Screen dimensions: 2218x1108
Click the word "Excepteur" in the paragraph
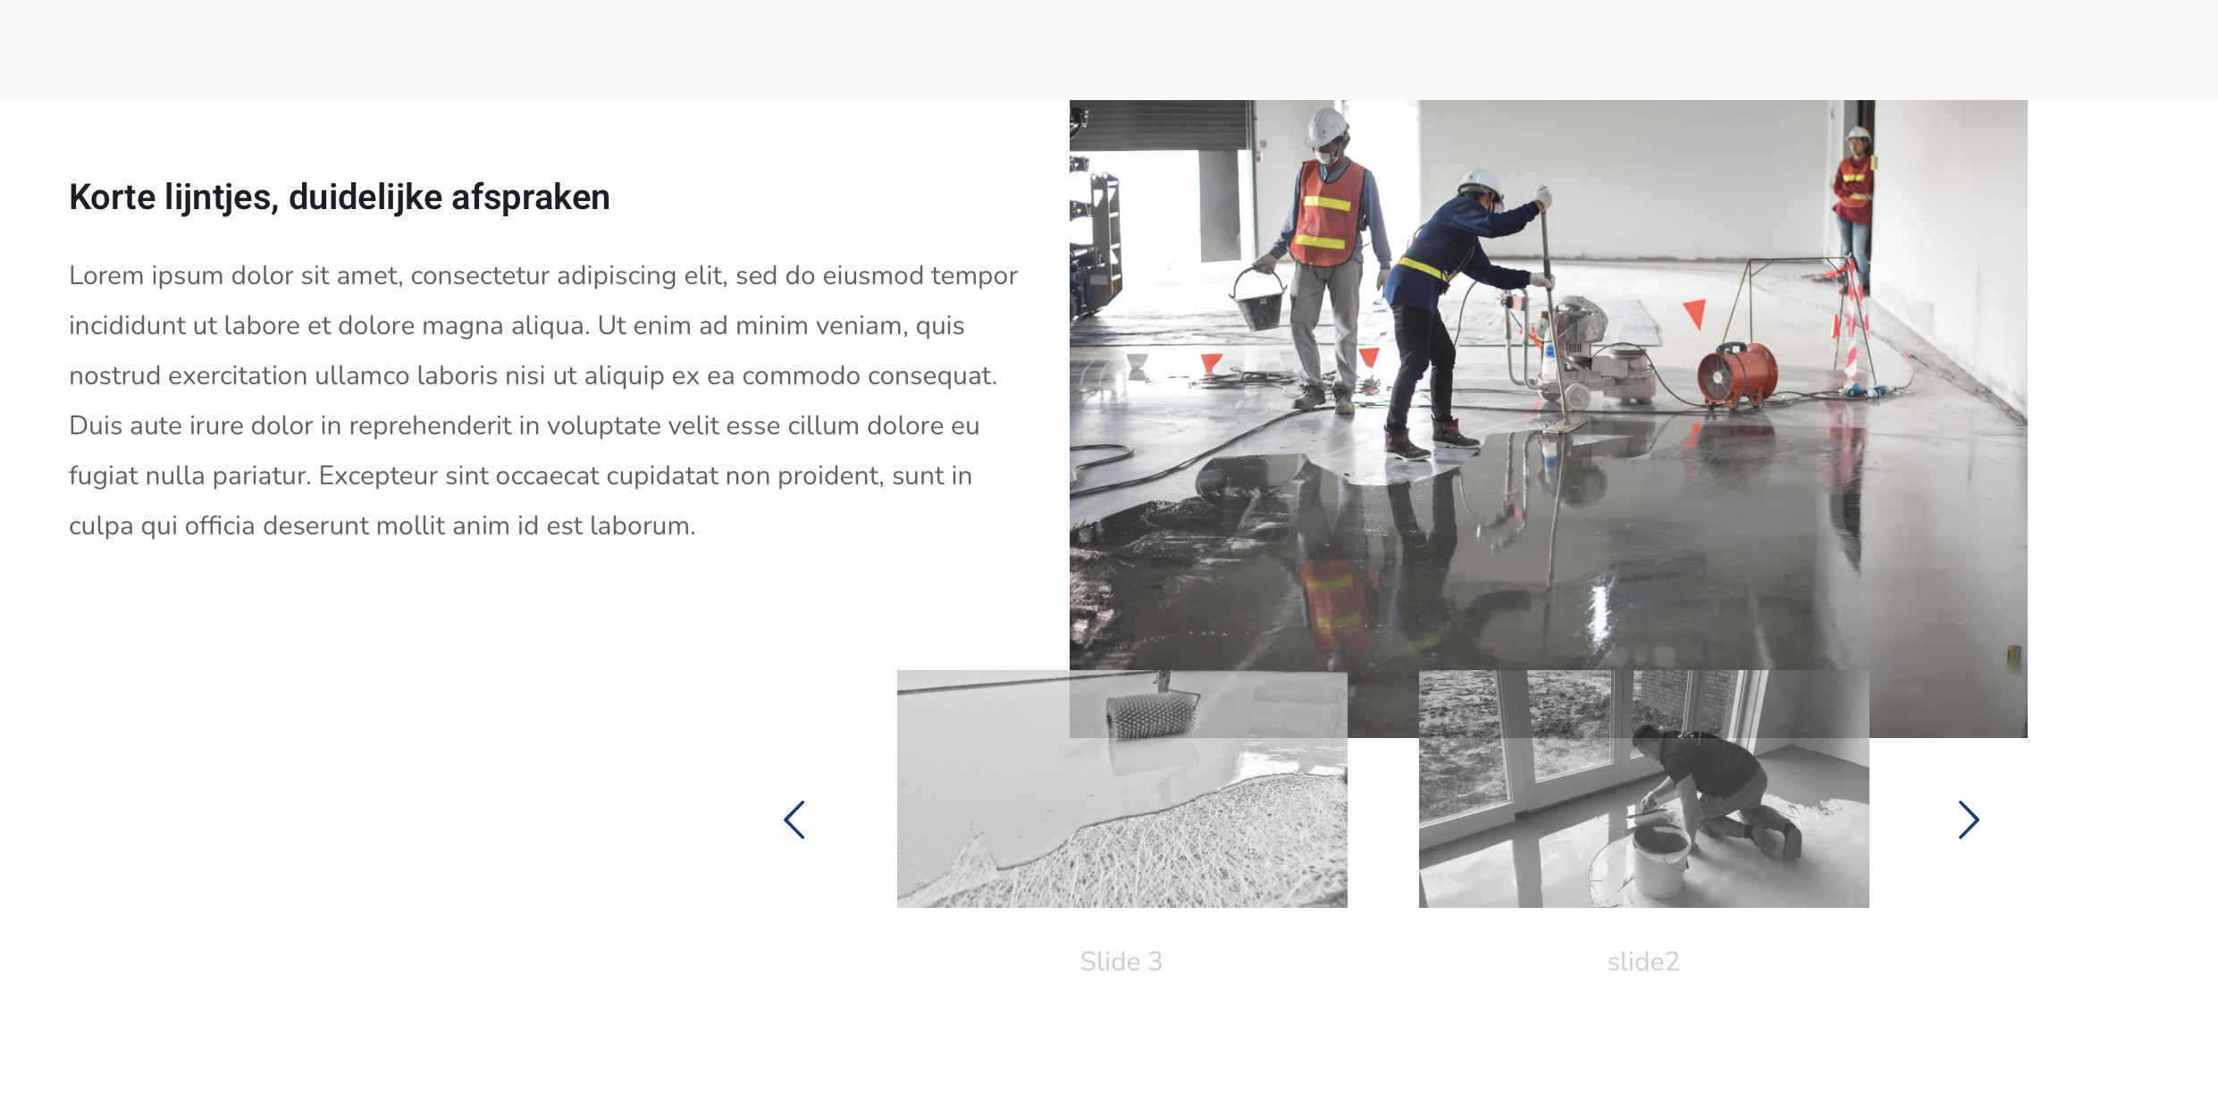pos(378,475)
